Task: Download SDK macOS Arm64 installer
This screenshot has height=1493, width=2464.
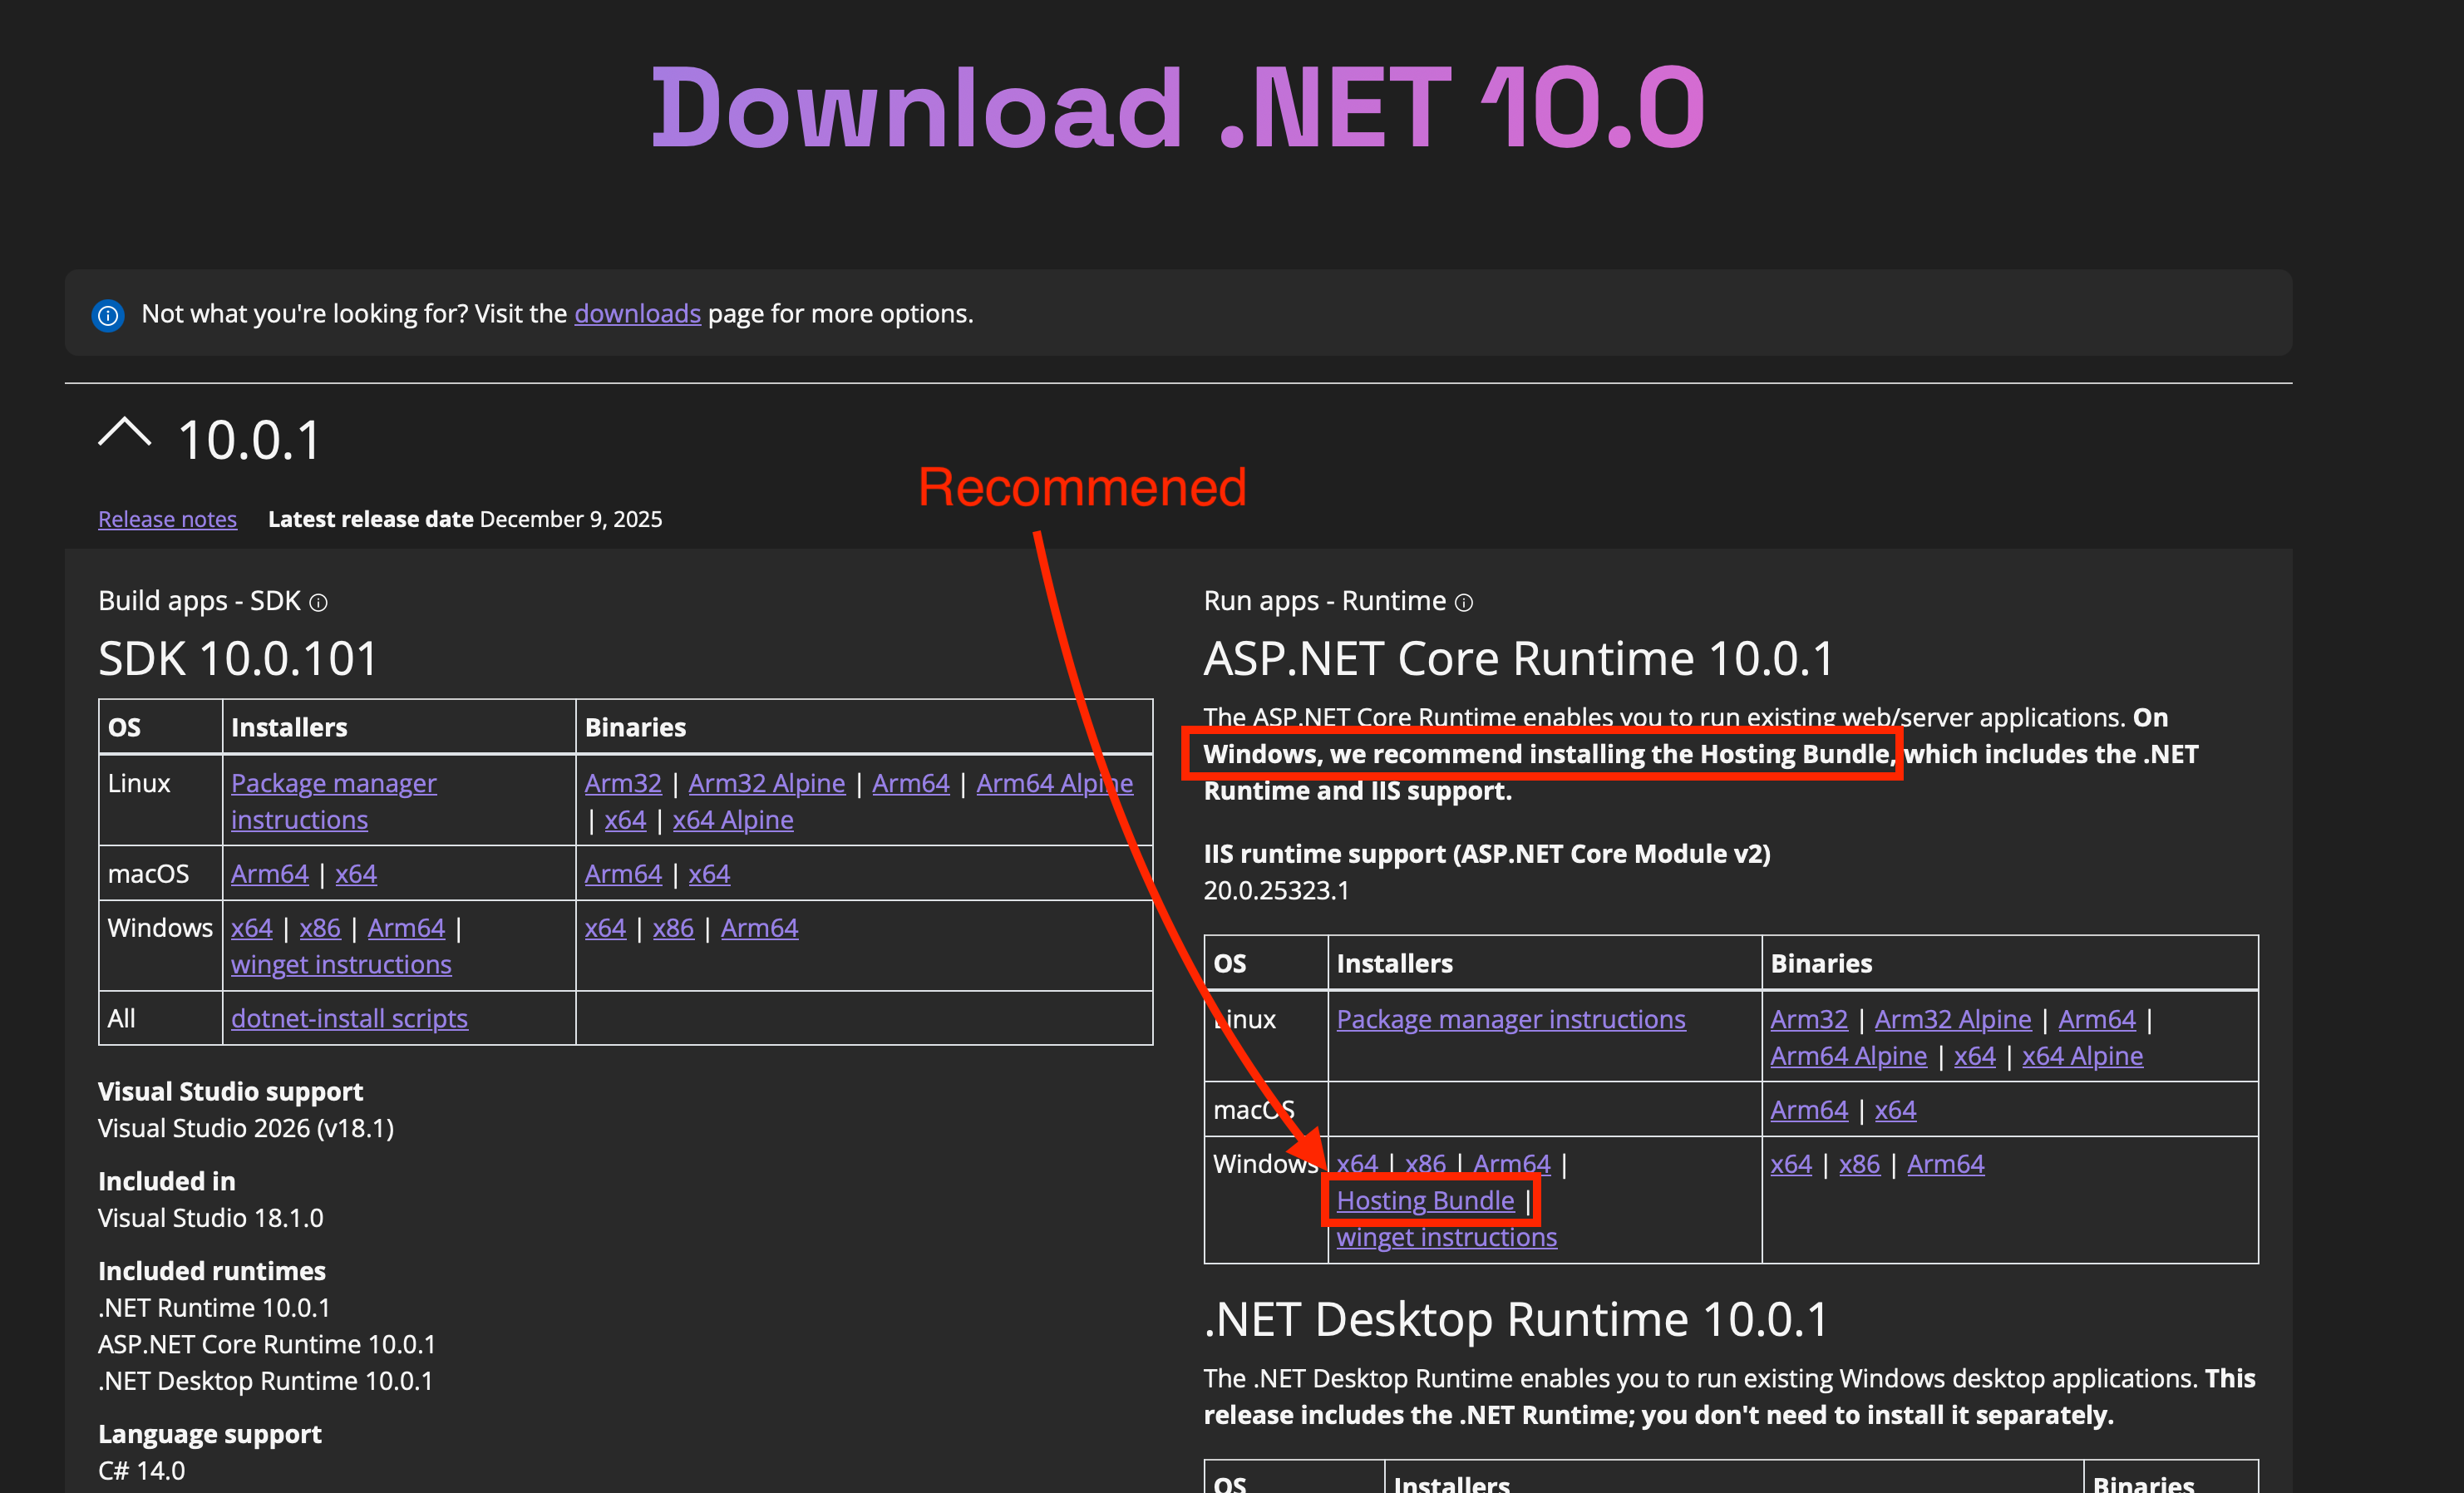Action: tap(269, 874)
